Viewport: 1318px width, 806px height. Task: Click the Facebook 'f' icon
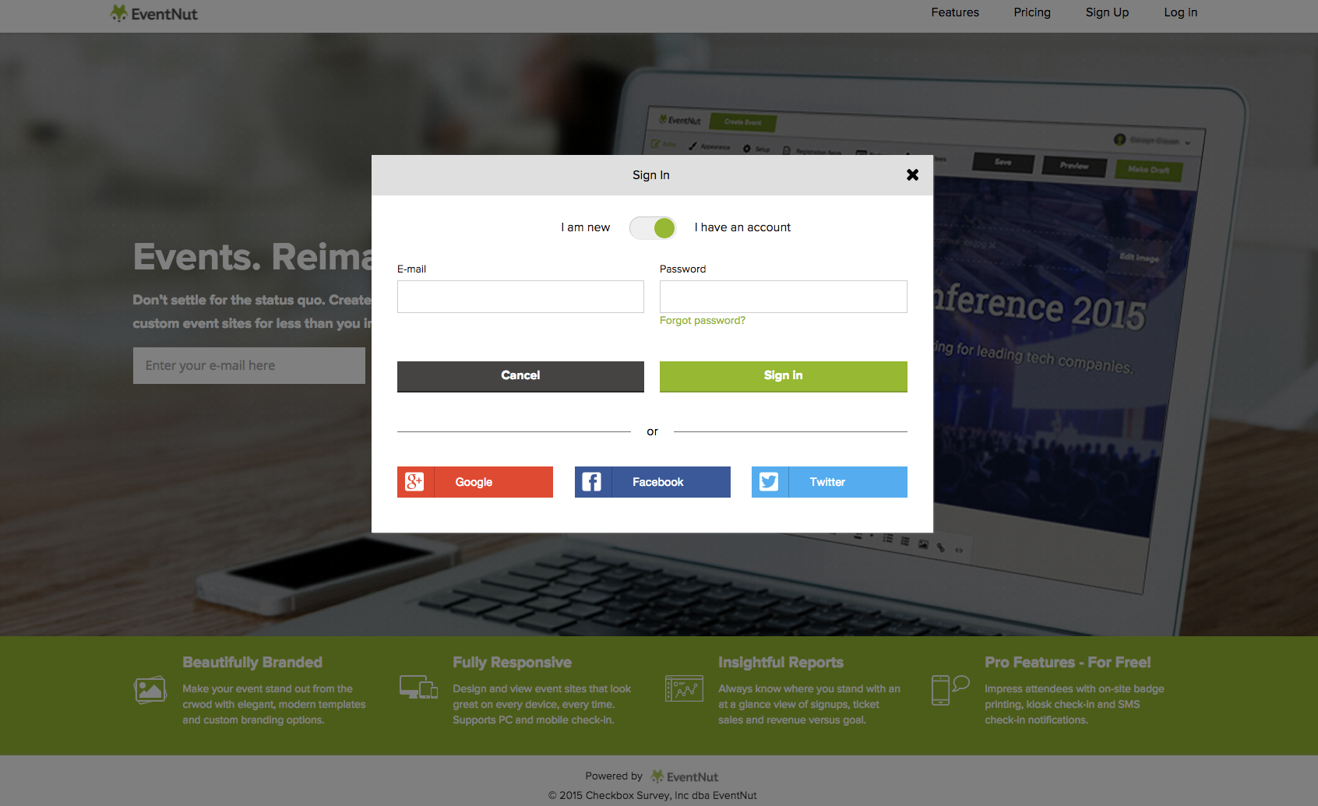[x=593, y=482]
